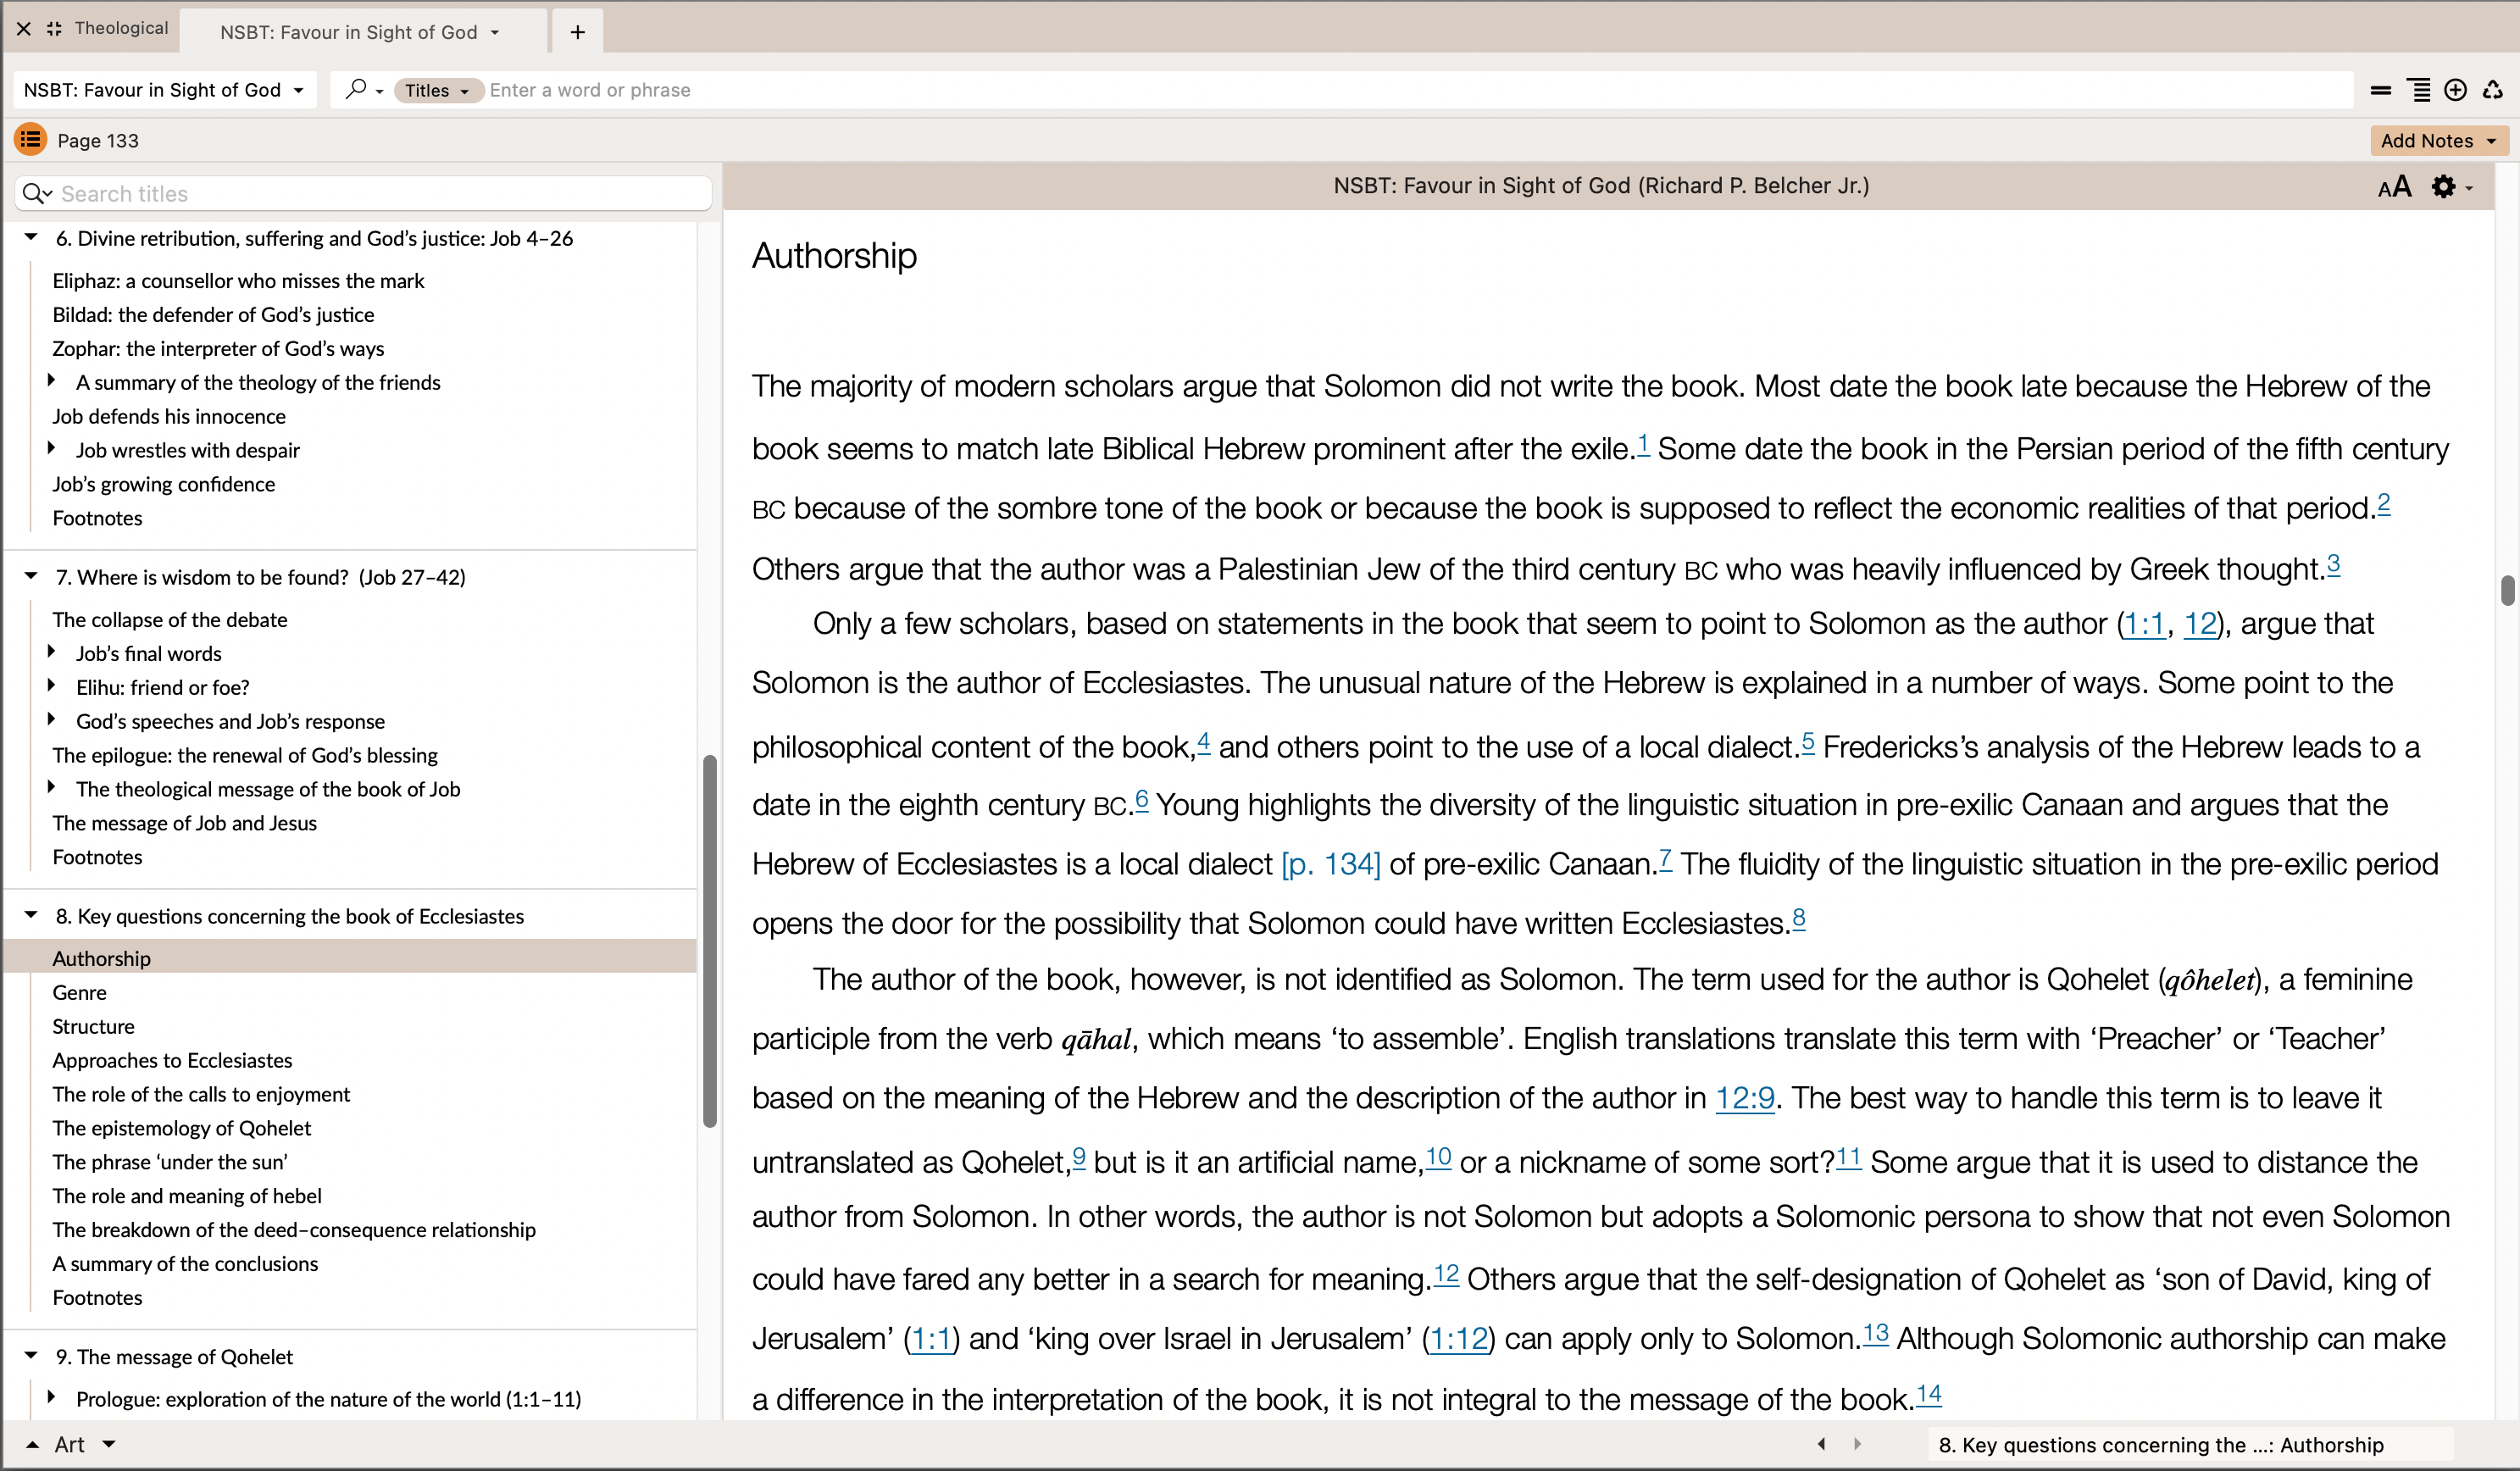Select Structure in the contents list

(93, 1026)
